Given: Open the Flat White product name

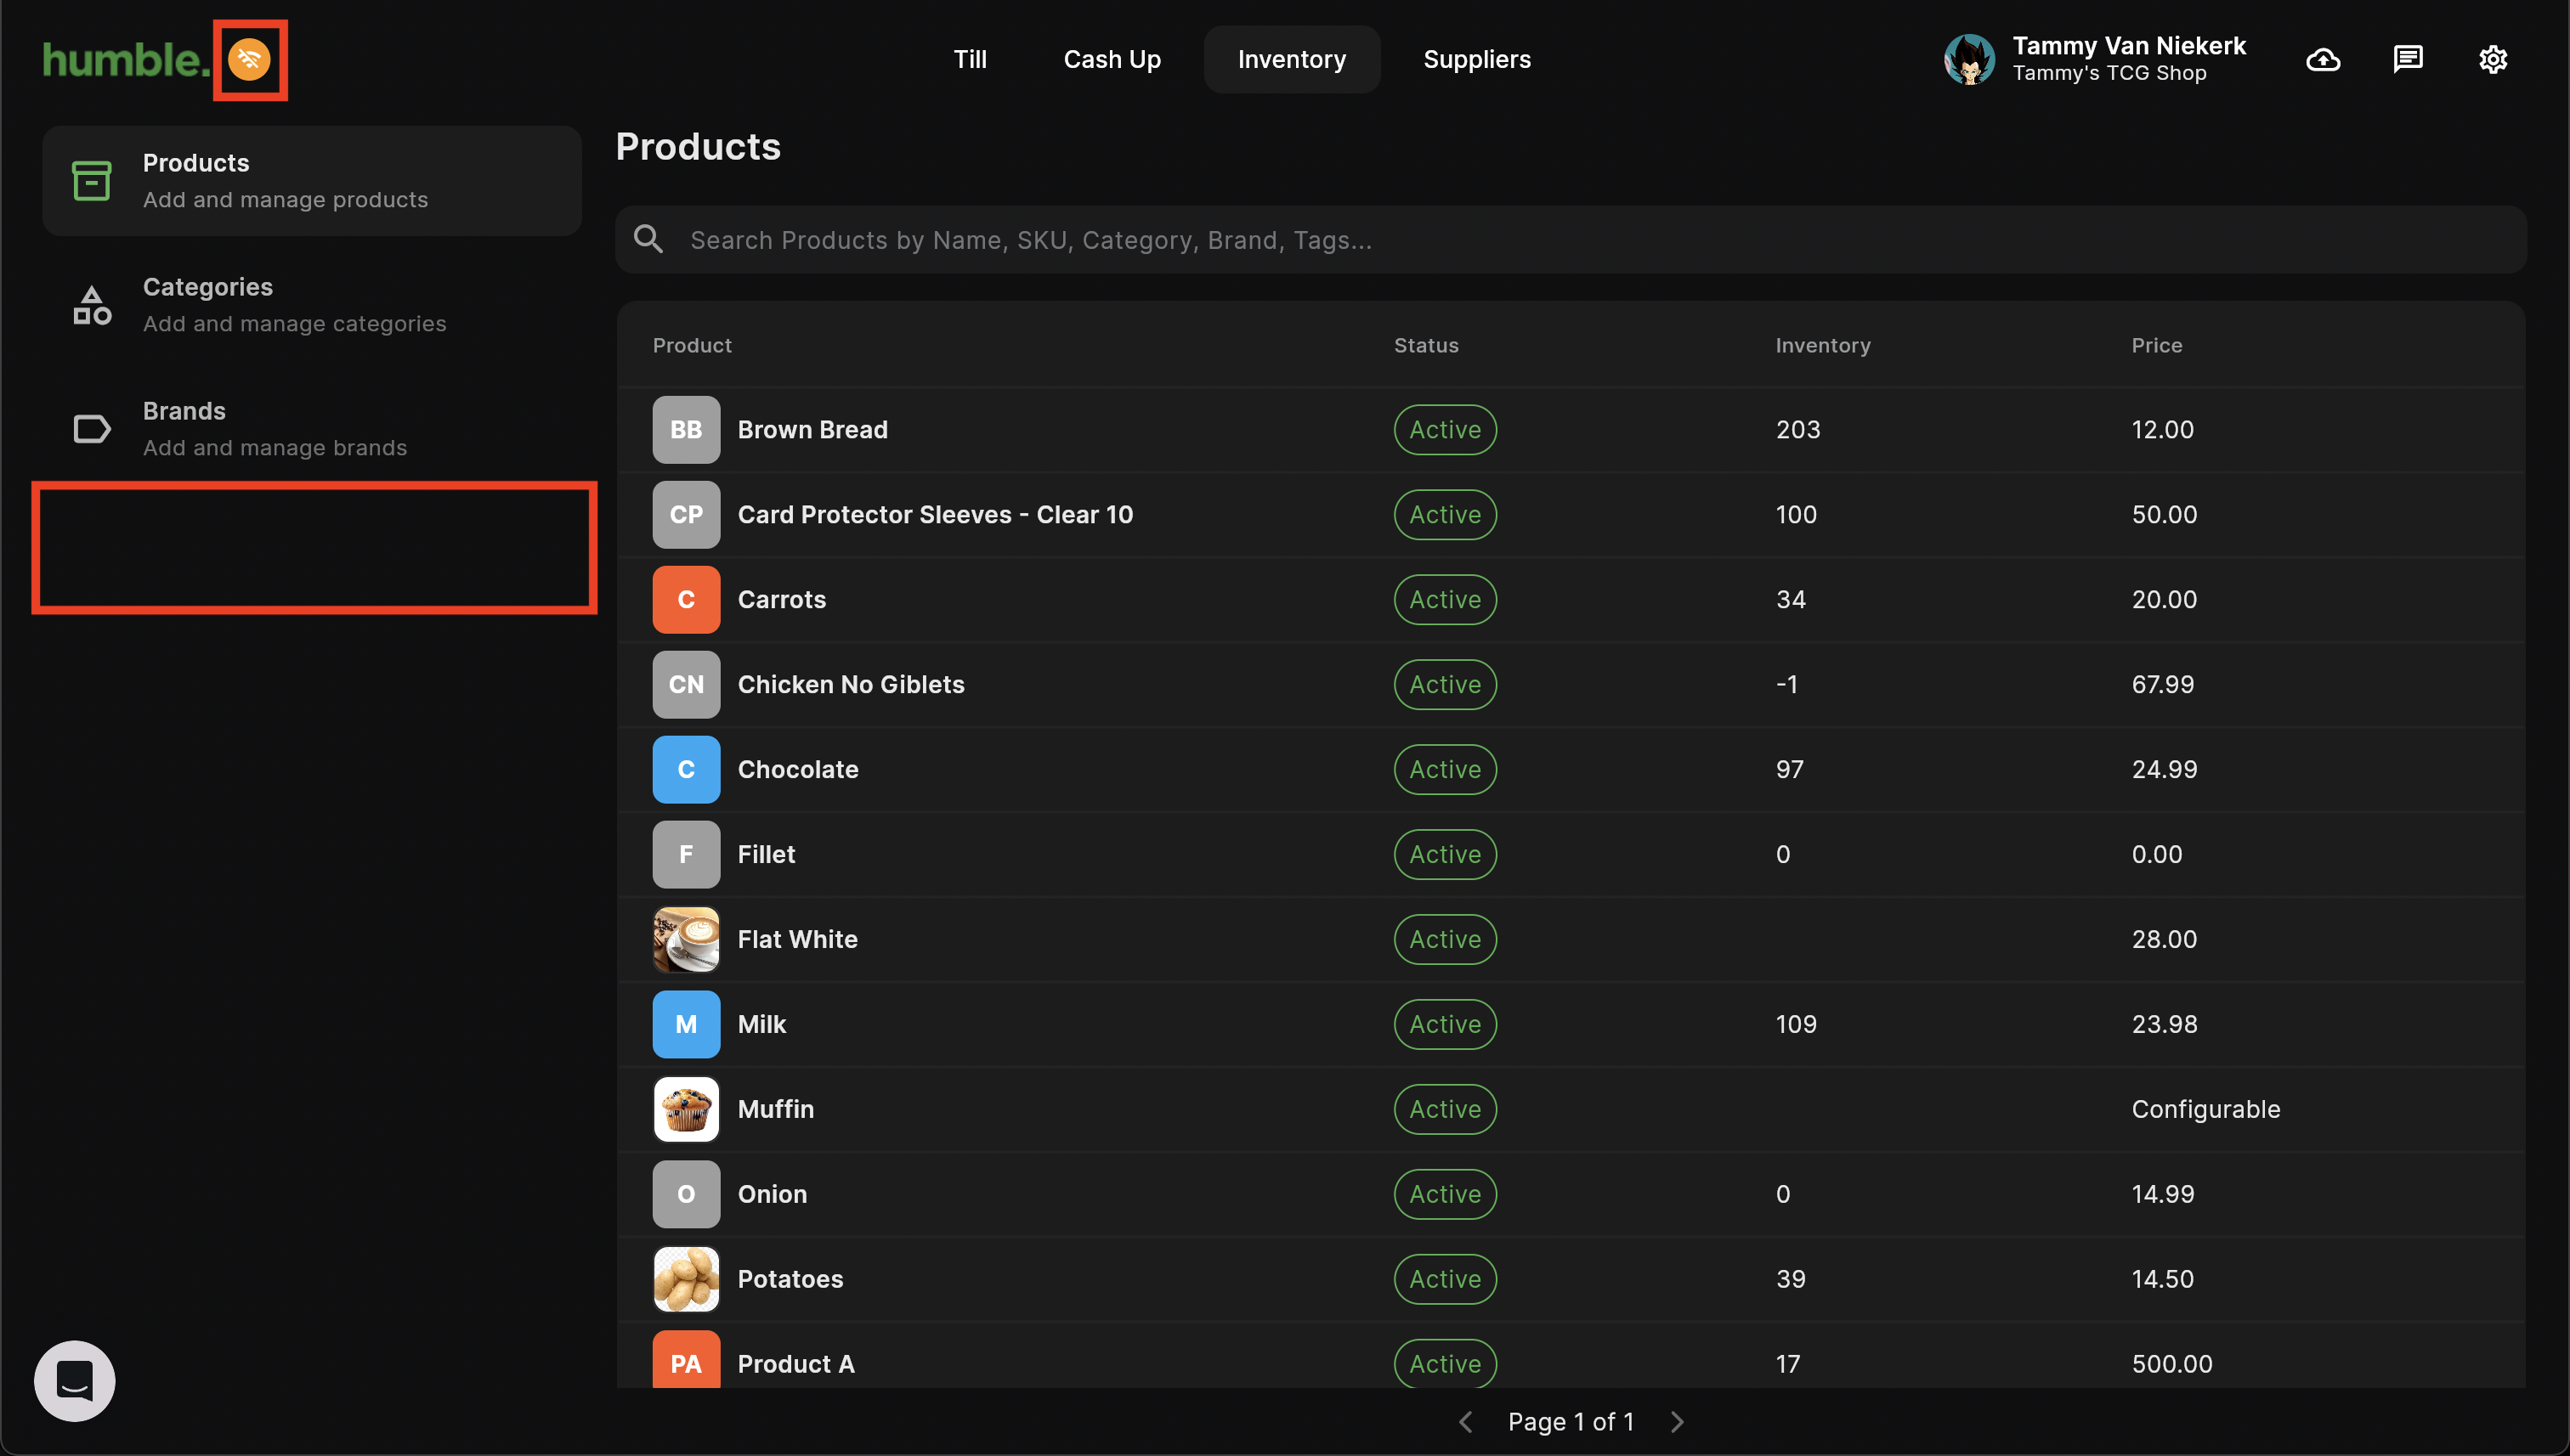Looking at the screenshot, I should [x=797, y=939].
